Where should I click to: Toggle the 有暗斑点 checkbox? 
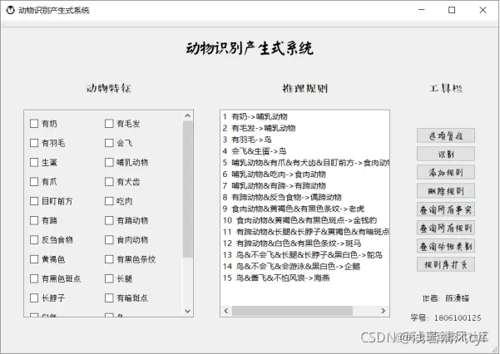pos(109,298)
